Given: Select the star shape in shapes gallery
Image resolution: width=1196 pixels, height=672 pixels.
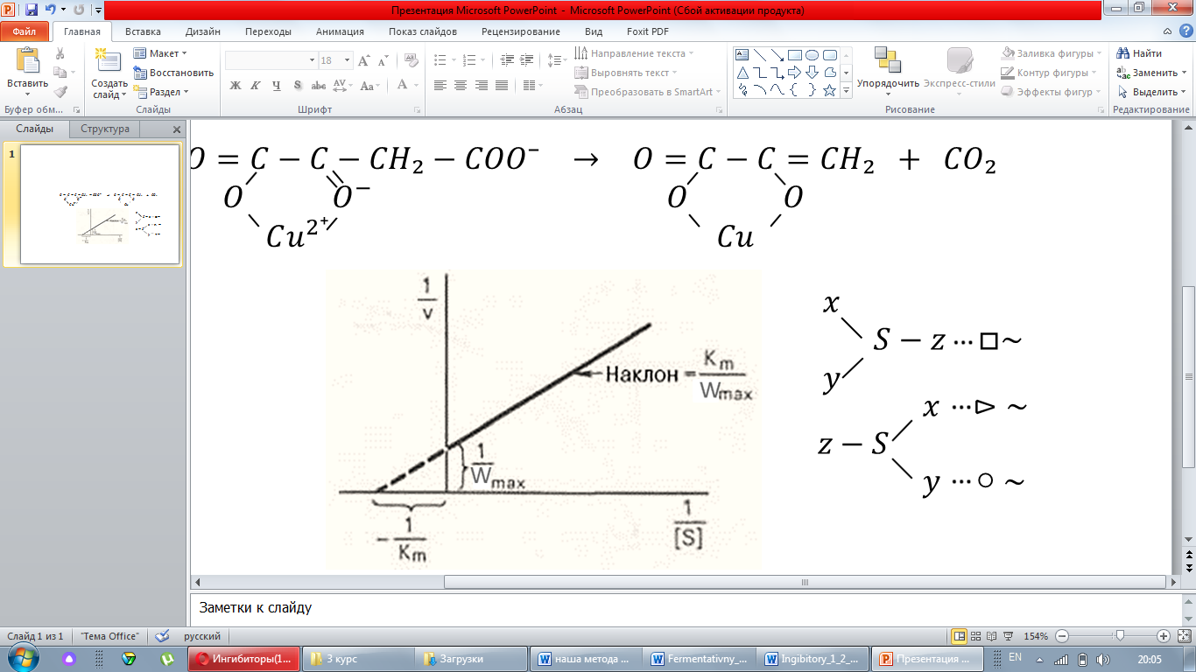Looking at the screenshot, I should 829,90.
